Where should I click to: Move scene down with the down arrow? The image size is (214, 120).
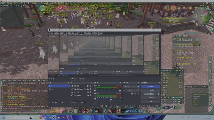click(62, 102)
